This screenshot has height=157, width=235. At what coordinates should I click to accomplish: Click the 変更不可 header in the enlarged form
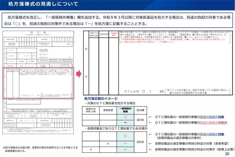click(94, 34)
